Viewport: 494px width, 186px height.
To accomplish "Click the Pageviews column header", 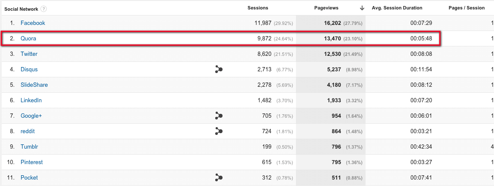I will [326, 8].
